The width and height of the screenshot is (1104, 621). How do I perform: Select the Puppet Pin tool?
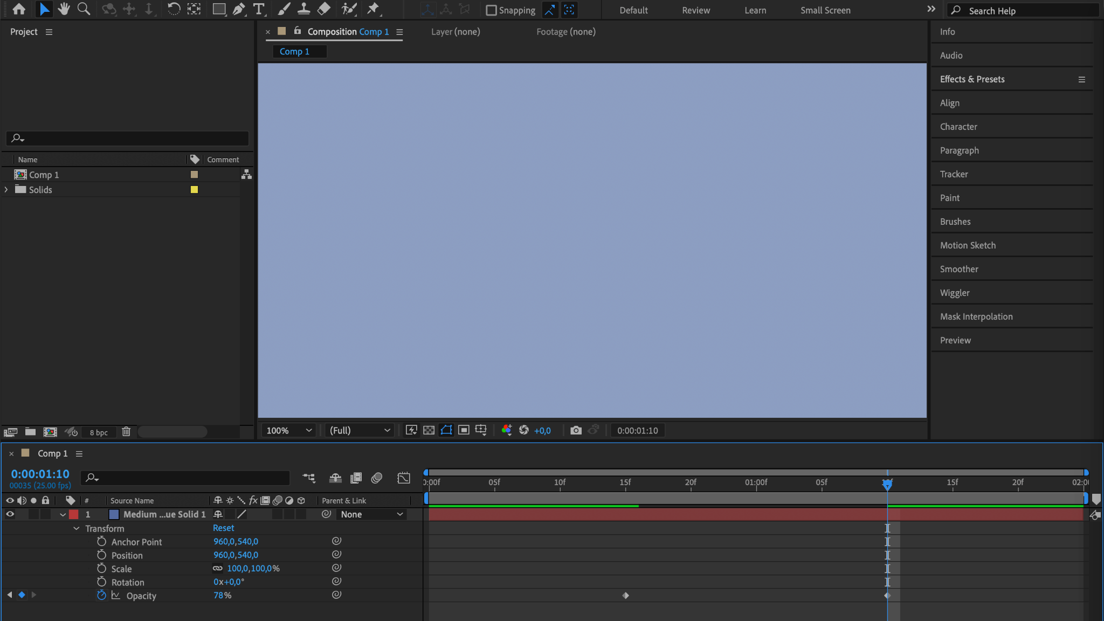coord(373,9)
